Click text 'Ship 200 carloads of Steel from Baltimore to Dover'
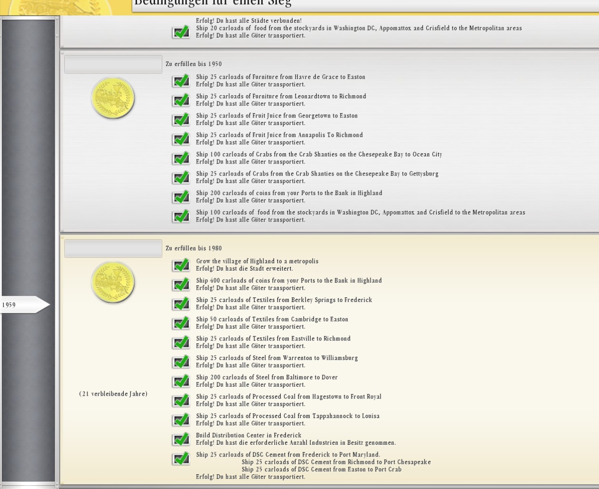 coord(267,377)
